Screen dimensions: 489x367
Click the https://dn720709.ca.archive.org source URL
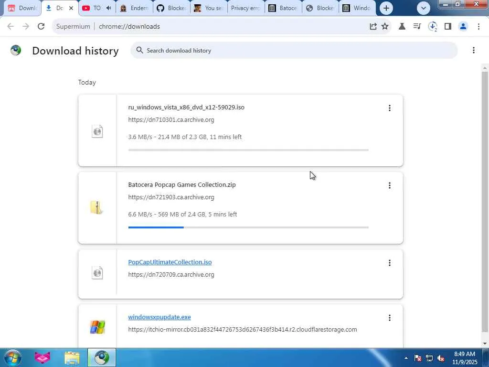click(171, 275)
